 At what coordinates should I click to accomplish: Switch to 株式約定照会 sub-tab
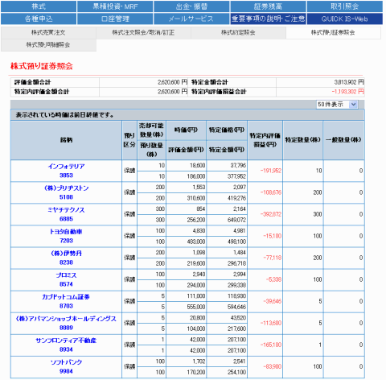click(238, 33)
